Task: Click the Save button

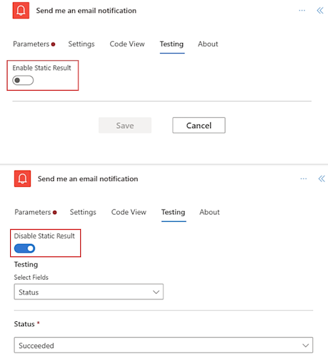Action: [125, 125]
